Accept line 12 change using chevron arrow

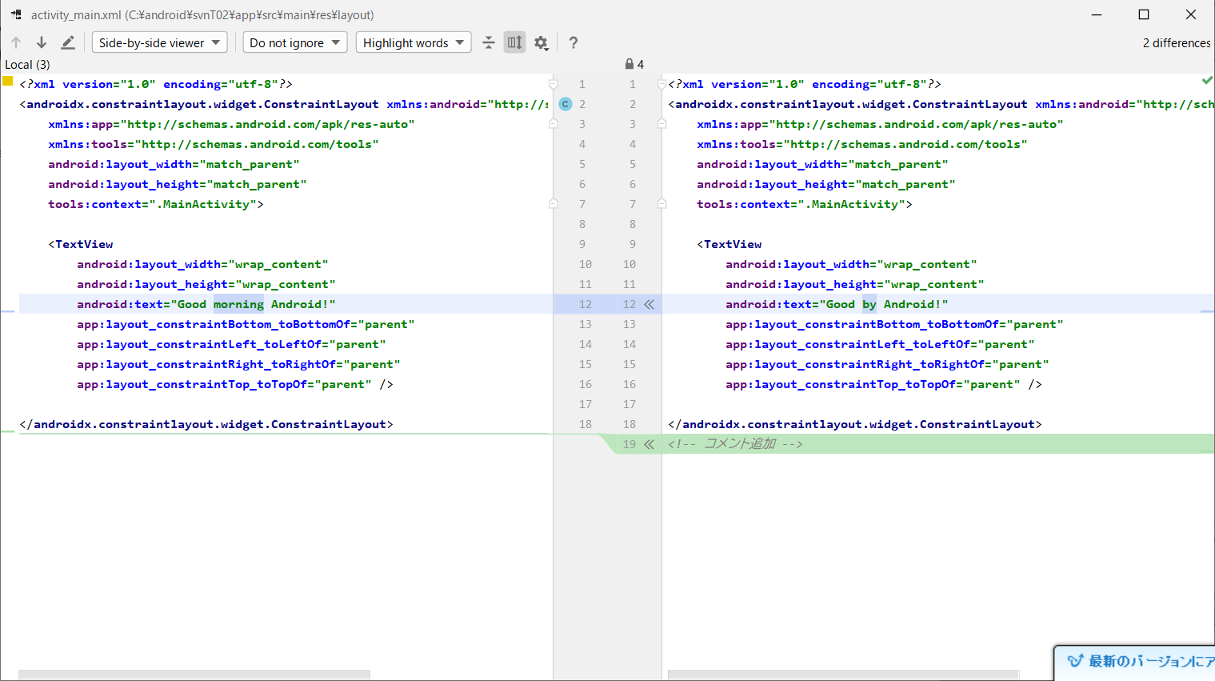point(649,304)
